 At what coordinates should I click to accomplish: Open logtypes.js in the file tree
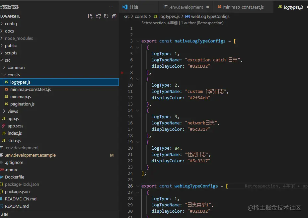[x=59, y=82]
